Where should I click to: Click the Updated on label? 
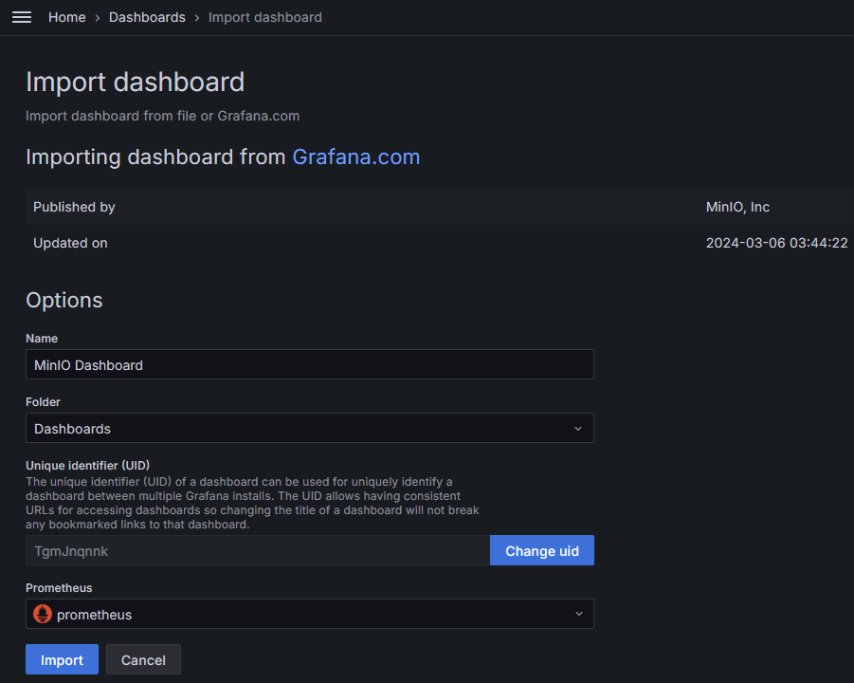[70, 243]
